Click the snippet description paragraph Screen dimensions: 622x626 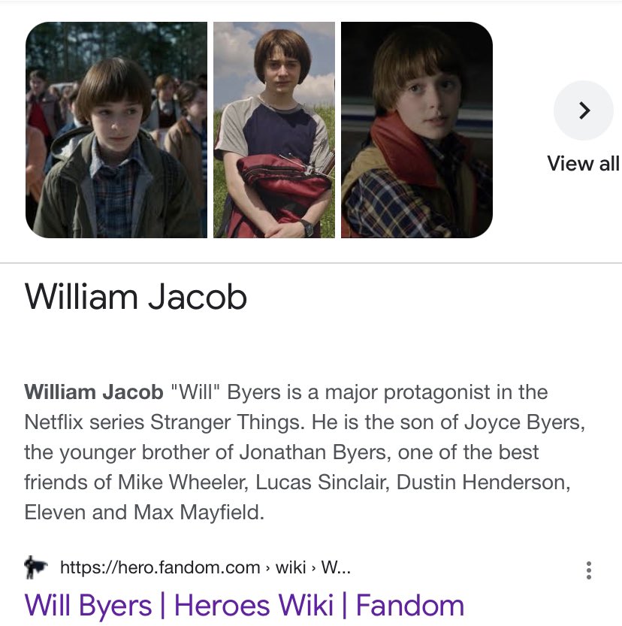[305, 452]
